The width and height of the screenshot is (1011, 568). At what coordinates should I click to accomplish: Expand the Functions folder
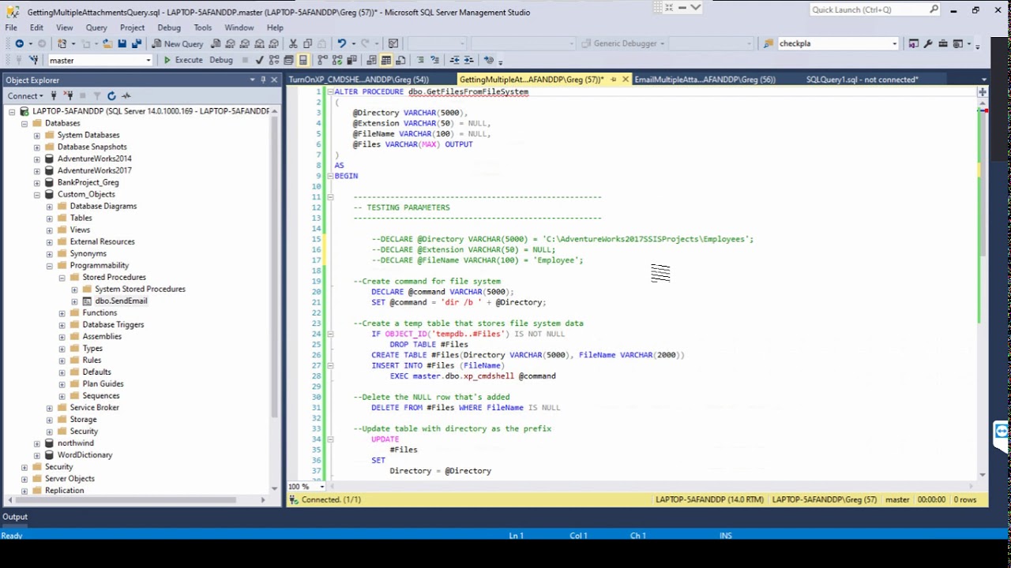pos(62,313)
